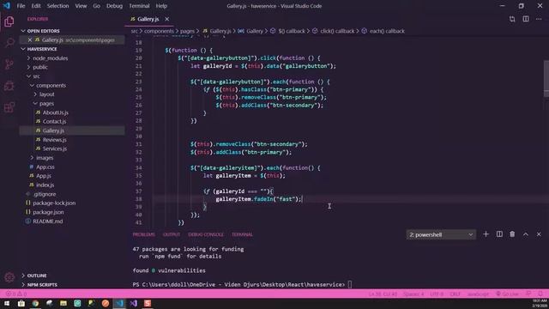Viewport: 549px width, 309px height.
Task: Click Go Live in the status bar
Action: pos(507,294)
